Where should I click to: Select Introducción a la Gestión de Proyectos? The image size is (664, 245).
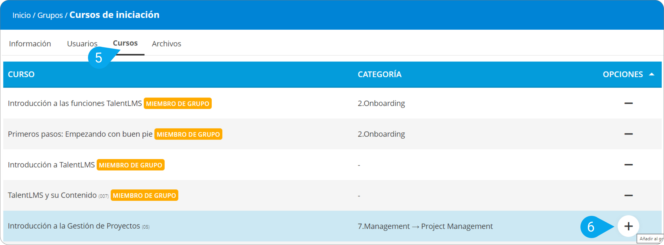click(x=74, y=226)
